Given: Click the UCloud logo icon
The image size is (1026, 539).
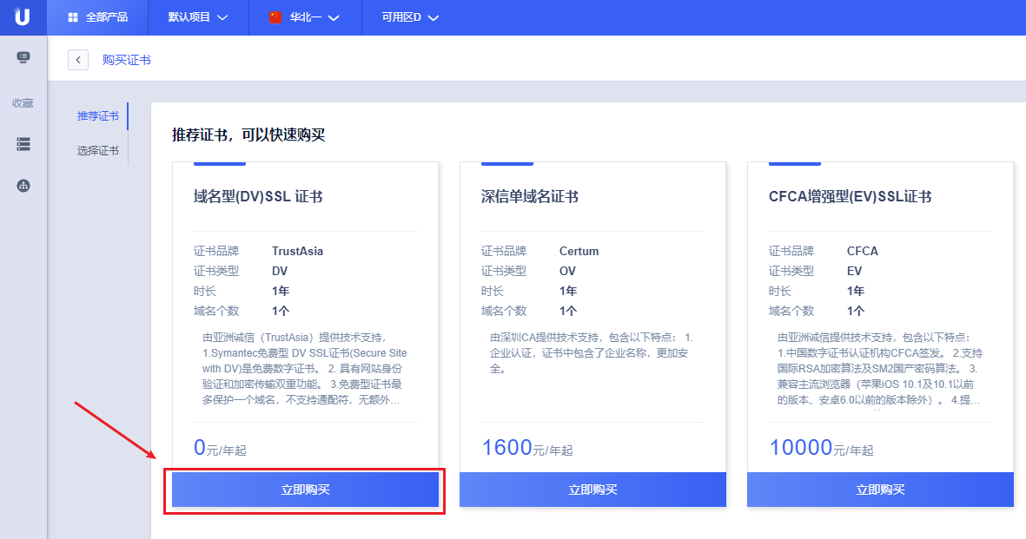Looking at the screenshot, I should (23, 16).
